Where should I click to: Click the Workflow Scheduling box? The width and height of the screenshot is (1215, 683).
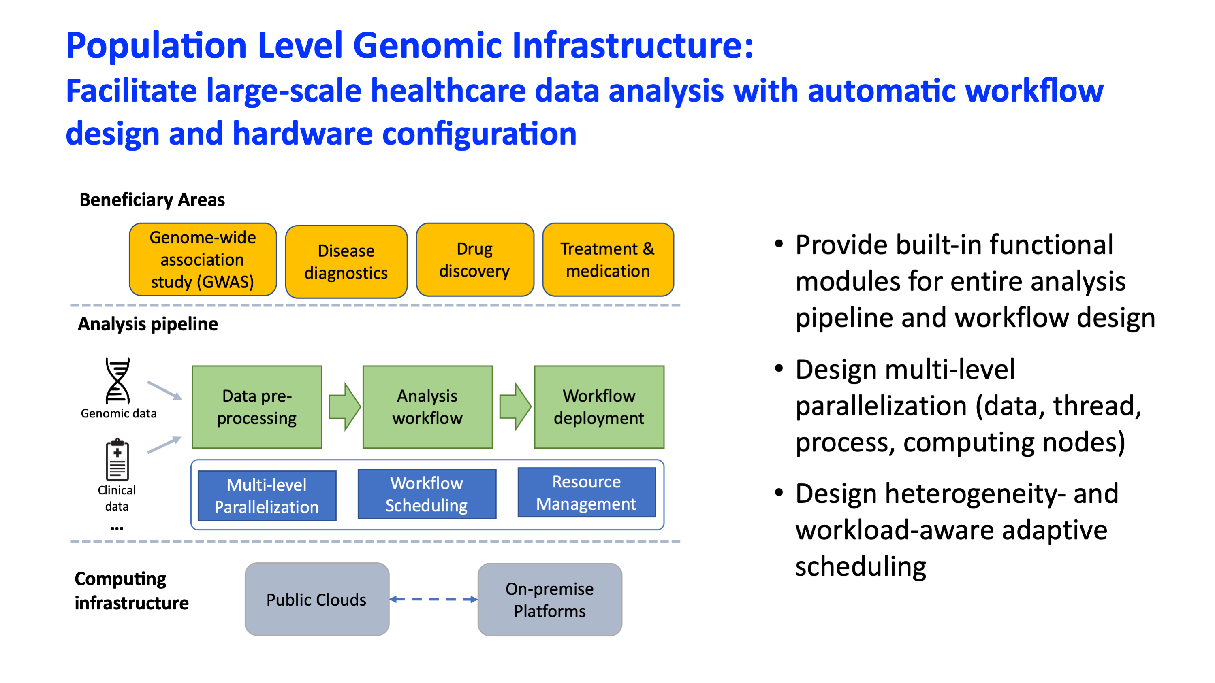click(x=427, y=494)
